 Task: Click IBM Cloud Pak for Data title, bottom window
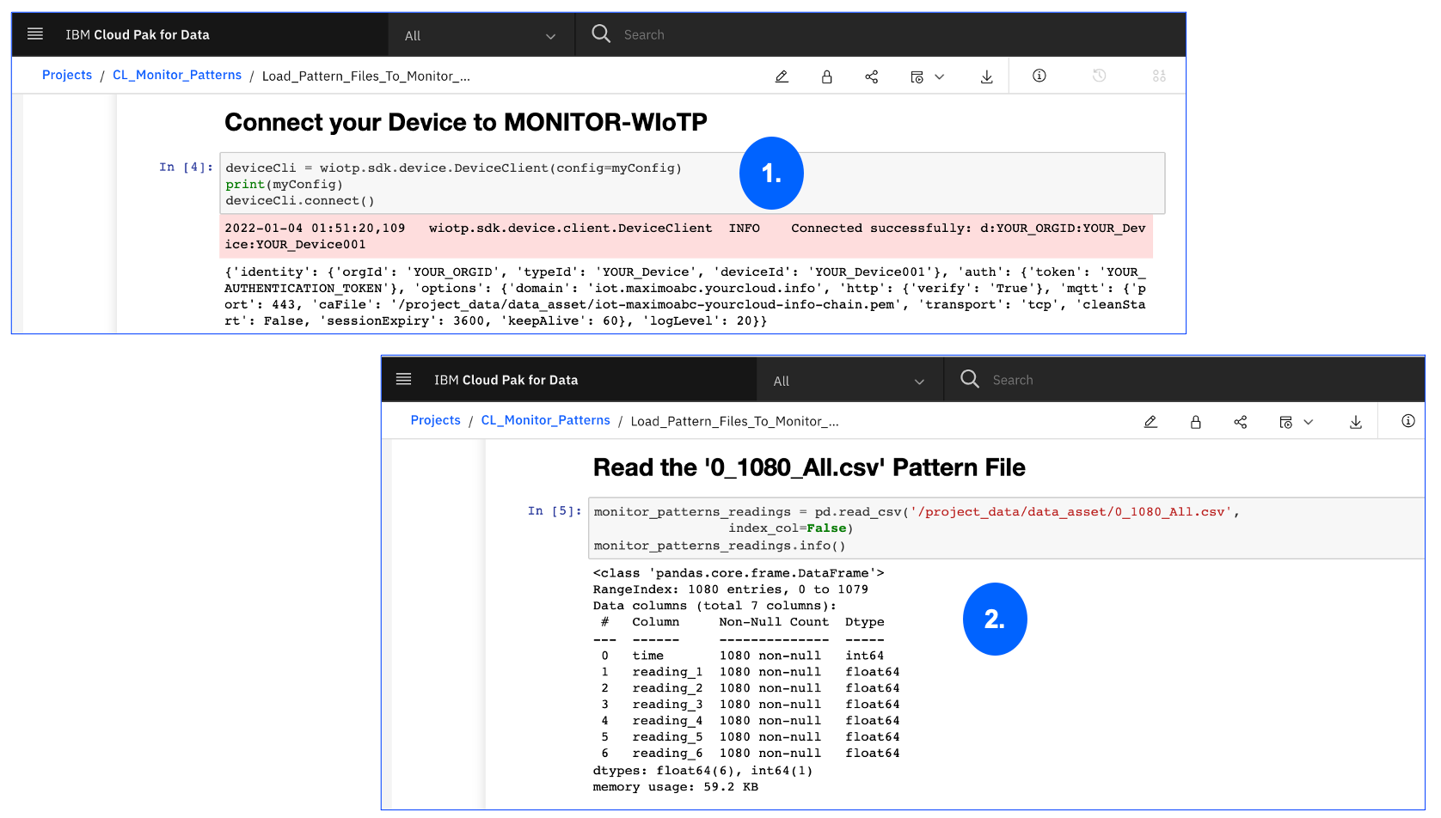tap(506, 380)
